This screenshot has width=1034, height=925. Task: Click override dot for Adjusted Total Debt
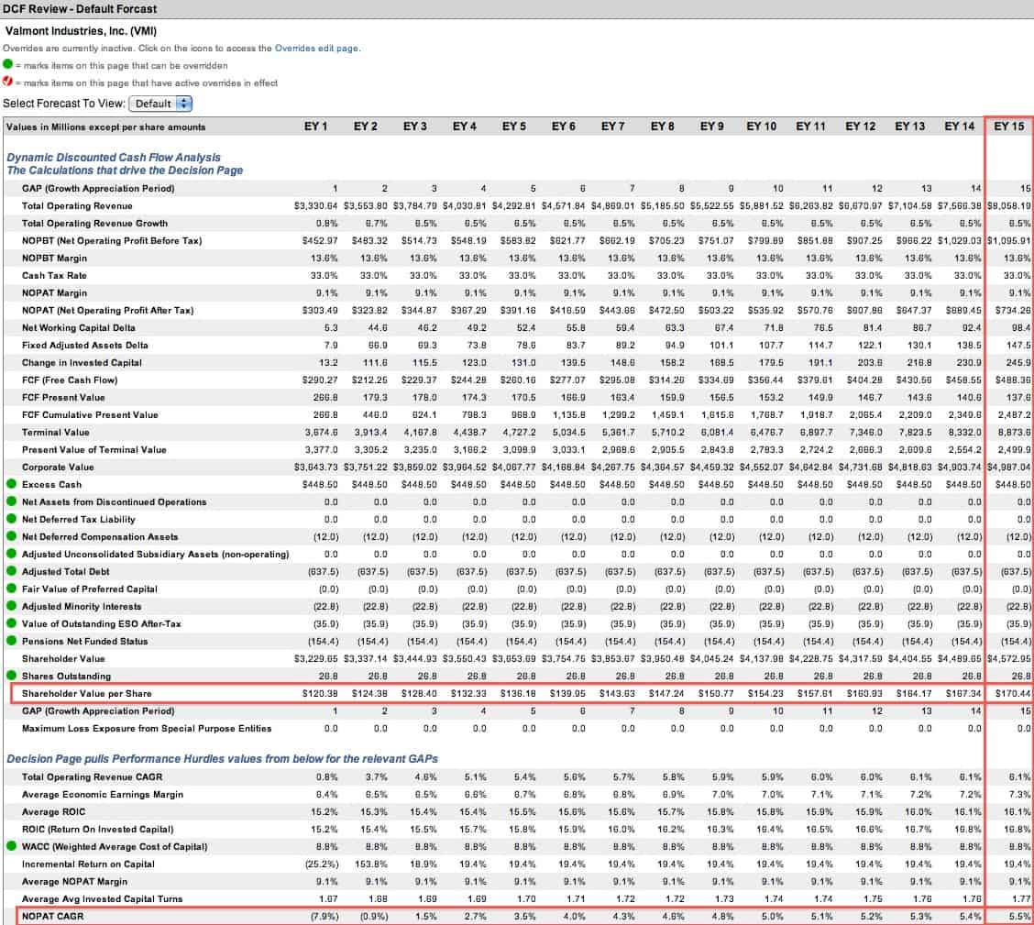point(11,571)
